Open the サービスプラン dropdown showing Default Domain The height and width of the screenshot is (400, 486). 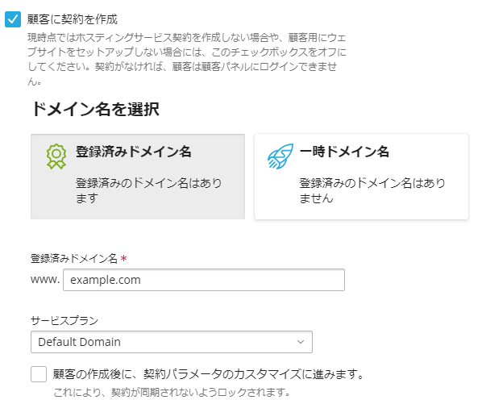171,342
